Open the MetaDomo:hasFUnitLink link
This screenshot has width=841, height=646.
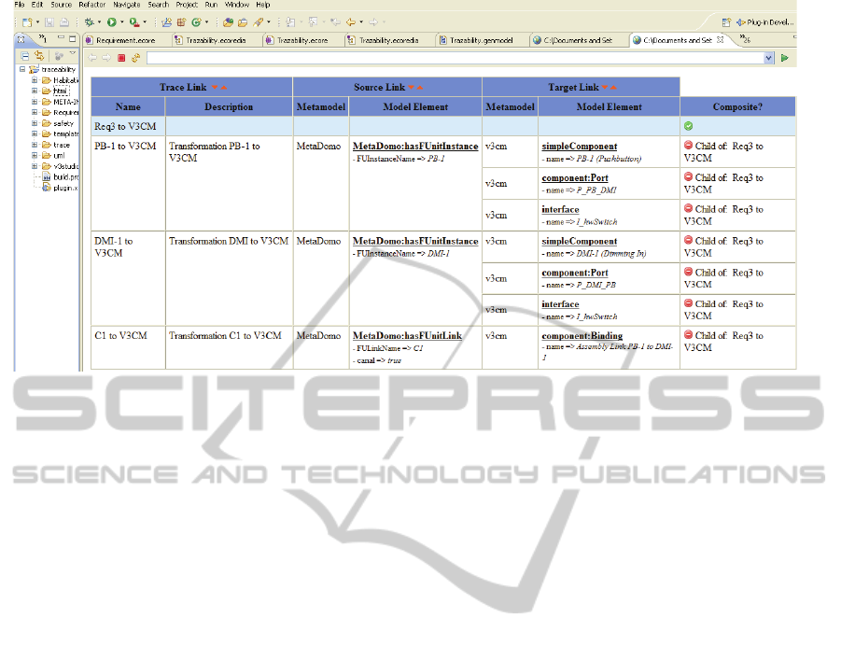pos(407,335)
